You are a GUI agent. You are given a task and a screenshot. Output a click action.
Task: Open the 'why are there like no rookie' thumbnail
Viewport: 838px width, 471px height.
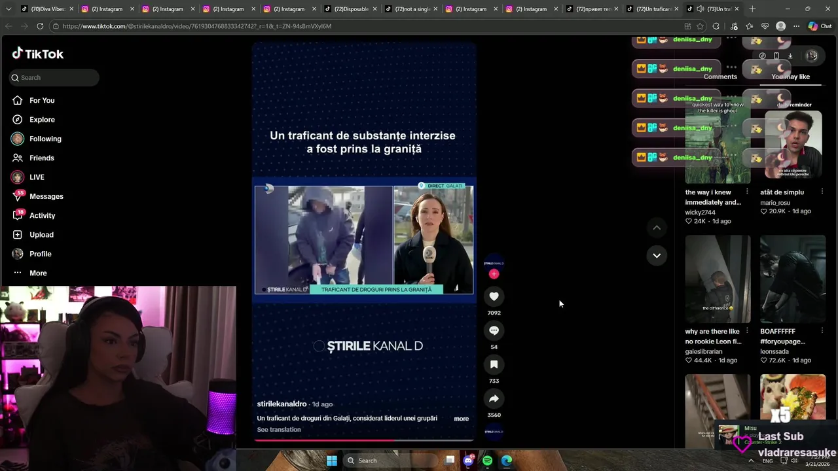pos(718,279)
